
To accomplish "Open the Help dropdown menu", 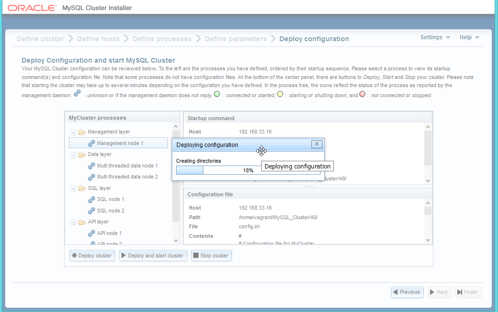I will [x=469, y=37].
